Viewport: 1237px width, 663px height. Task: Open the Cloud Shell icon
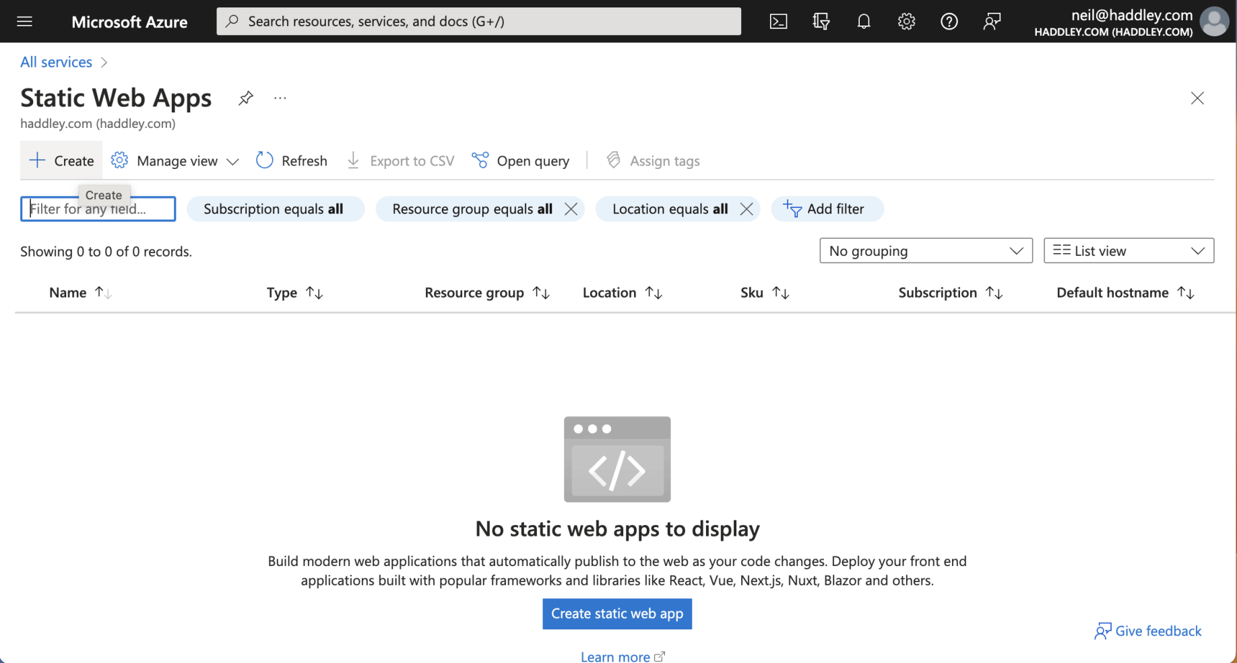click(x=778, y=22)
